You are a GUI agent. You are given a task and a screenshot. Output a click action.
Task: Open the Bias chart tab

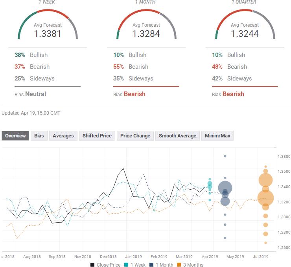(39, 136)
